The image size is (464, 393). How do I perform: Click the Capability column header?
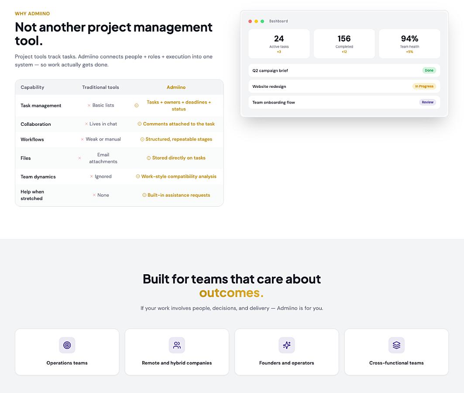32,87
